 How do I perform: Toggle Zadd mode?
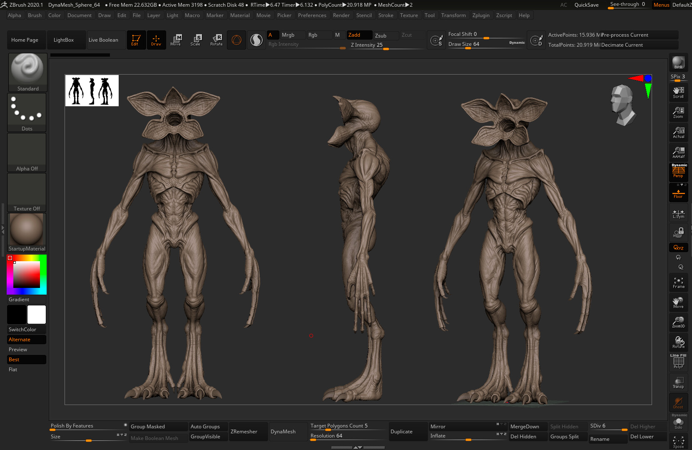click(360, 35)
